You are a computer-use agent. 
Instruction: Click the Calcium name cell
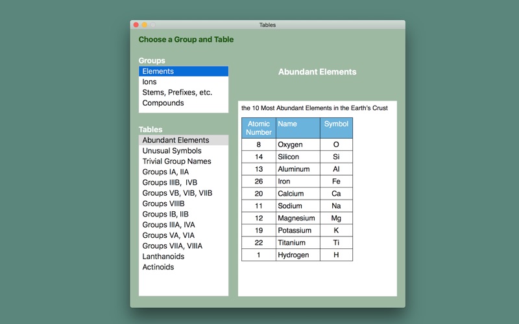point(298,193)
